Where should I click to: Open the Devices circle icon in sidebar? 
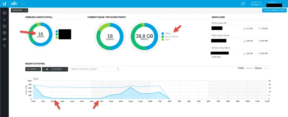pyautogui.click(x=4, y=33)
